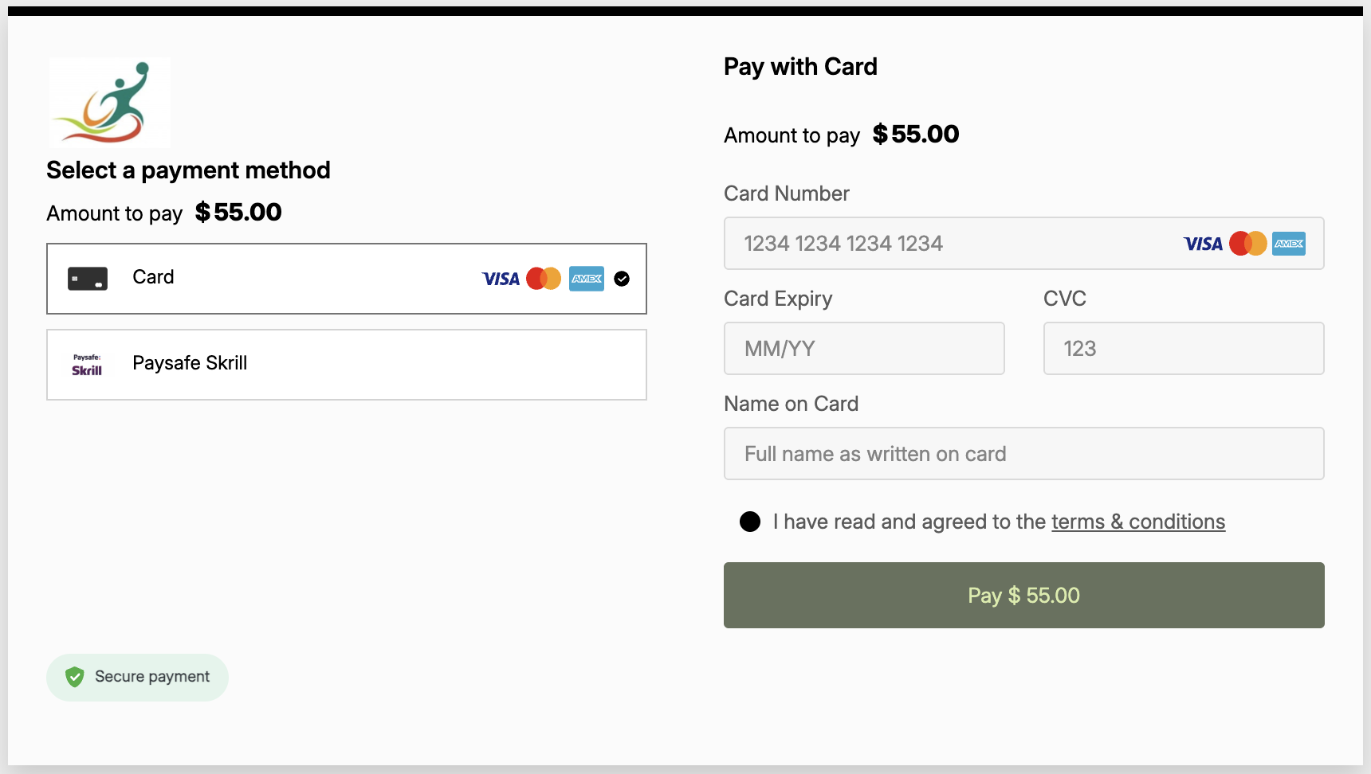Click the Amex icon inside the Card Number field

[x=1288, y=244]
